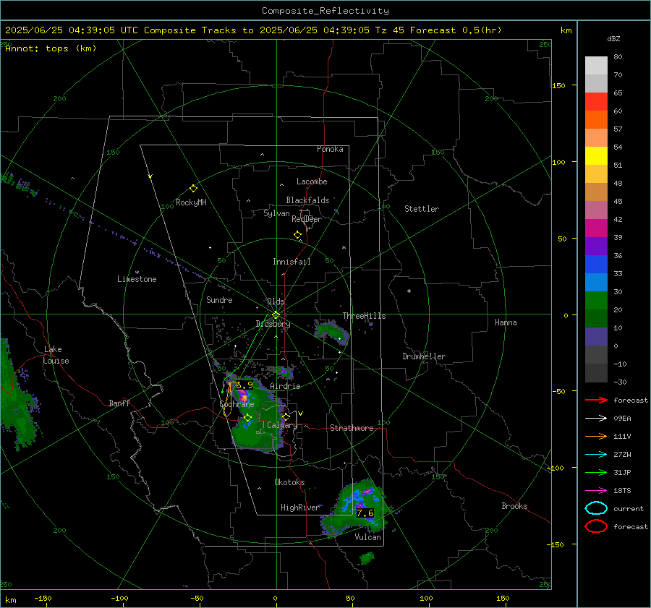Click the Annot: tops (km) label
The image size is (651, 608).
[x=51, y=48]
